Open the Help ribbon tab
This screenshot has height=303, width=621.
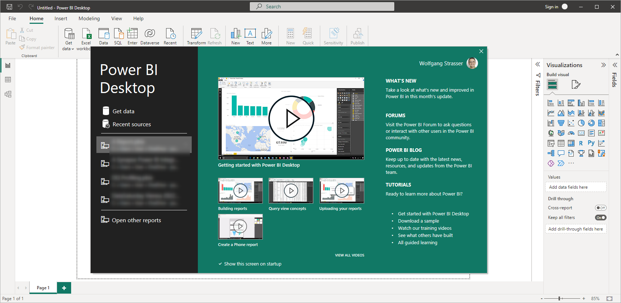point(138,18)
